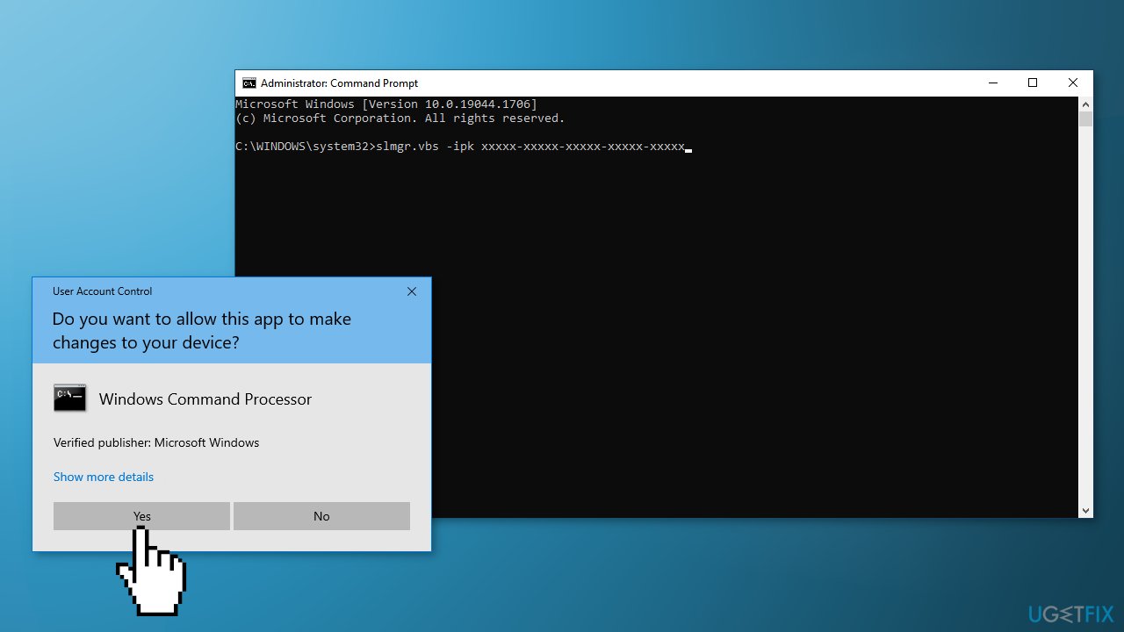Screen dimensions: 1124x632
Task: Click the scrollbar up arrow
Action: point(1085,103)
